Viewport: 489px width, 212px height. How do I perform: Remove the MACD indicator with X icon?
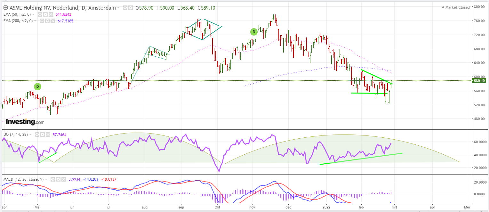[x=64, y=179]
